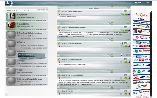The width and height of the screenshot is (157, 98).
Task: Toggle status badge on Ayman Chit photo
Action: coord(8,14)
